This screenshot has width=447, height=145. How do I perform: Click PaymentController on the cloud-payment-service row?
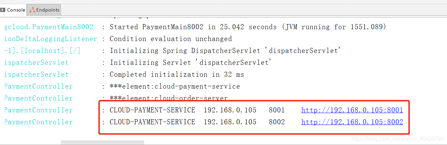click(x=38, y=86)
